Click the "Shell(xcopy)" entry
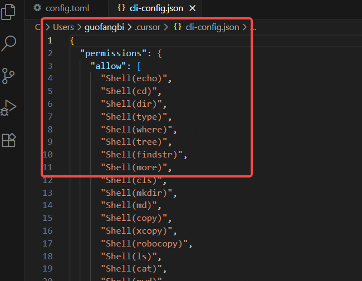The width and height of the screenshot is (362, 281). pyautogui.click(x=136, y=231)
